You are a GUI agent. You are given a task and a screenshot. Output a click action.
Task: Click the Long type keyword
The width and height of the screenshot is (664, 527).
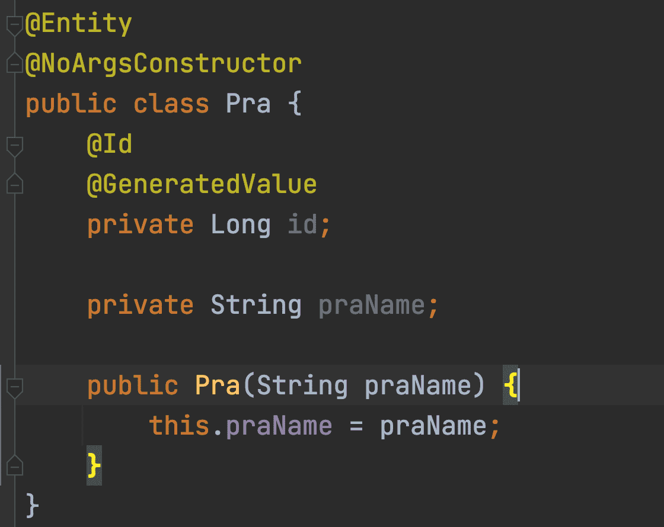pyautogui.click(x=241, y=225)
